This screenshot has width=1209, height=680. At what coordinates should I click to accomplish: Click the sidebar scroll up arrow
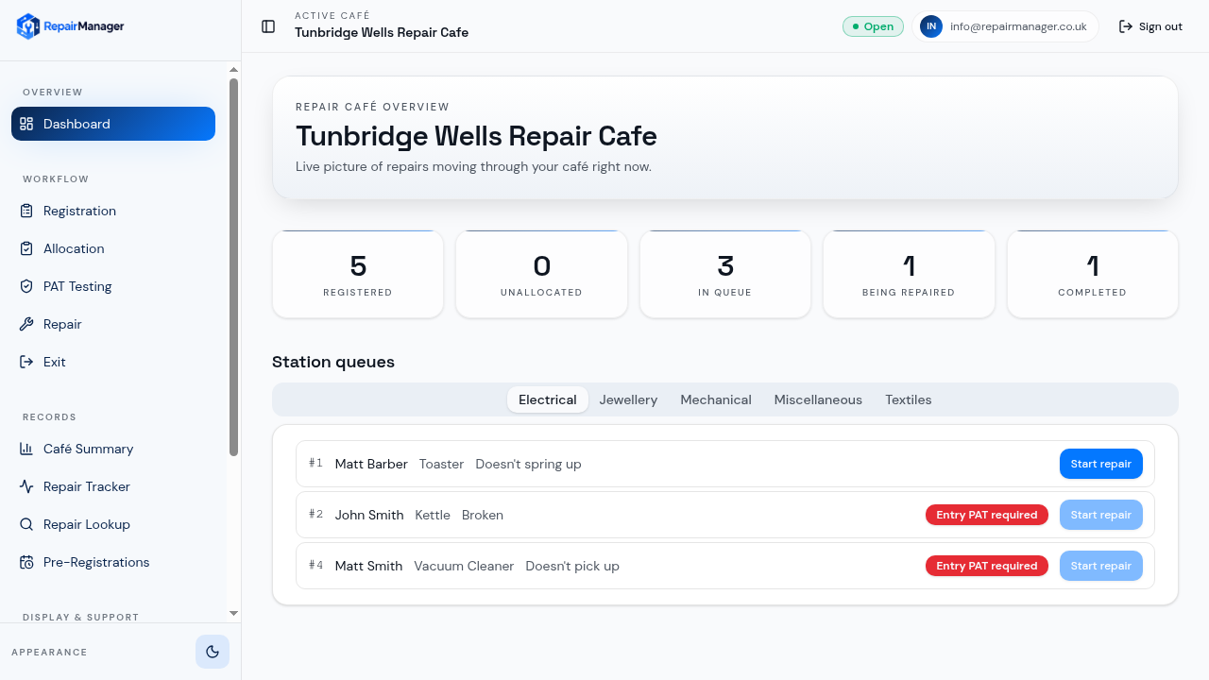point(234,69)
